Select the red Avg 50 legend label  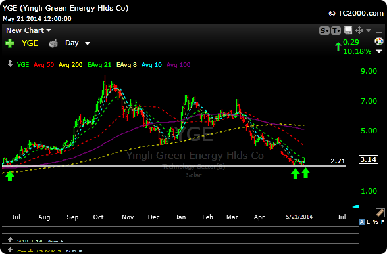pos(43,65)
